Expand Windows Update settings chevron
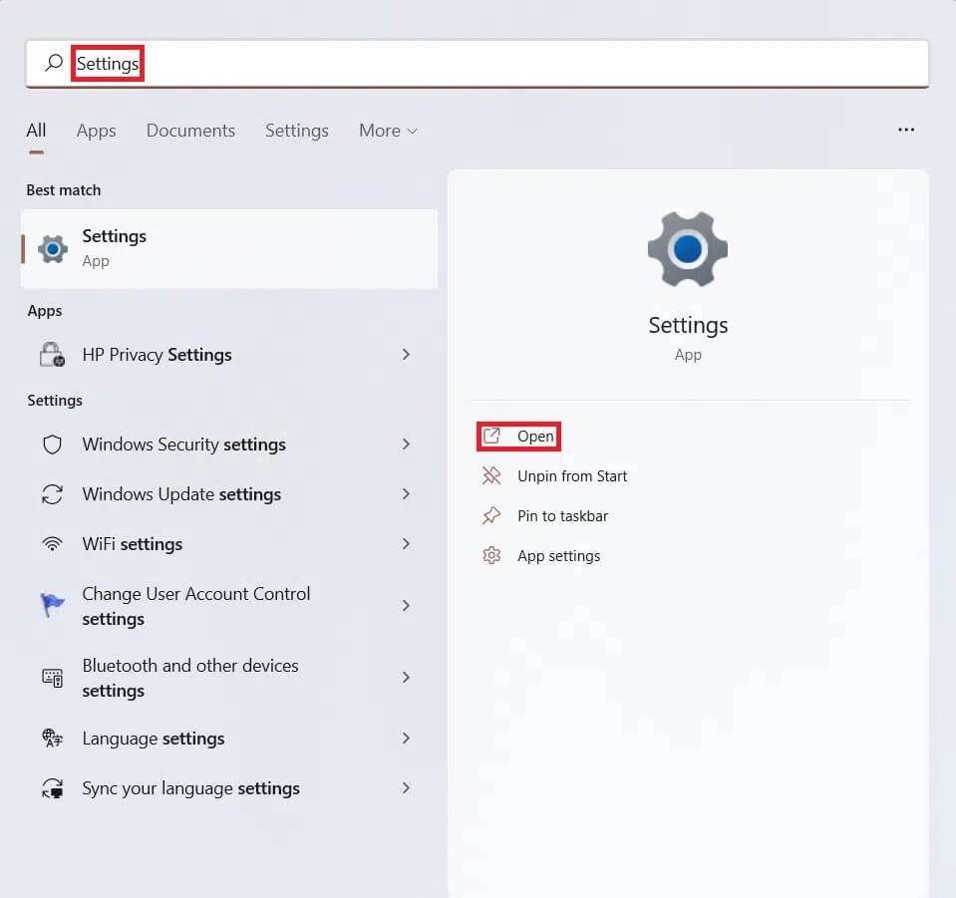 pyautogui.click(x=406, y=493)
